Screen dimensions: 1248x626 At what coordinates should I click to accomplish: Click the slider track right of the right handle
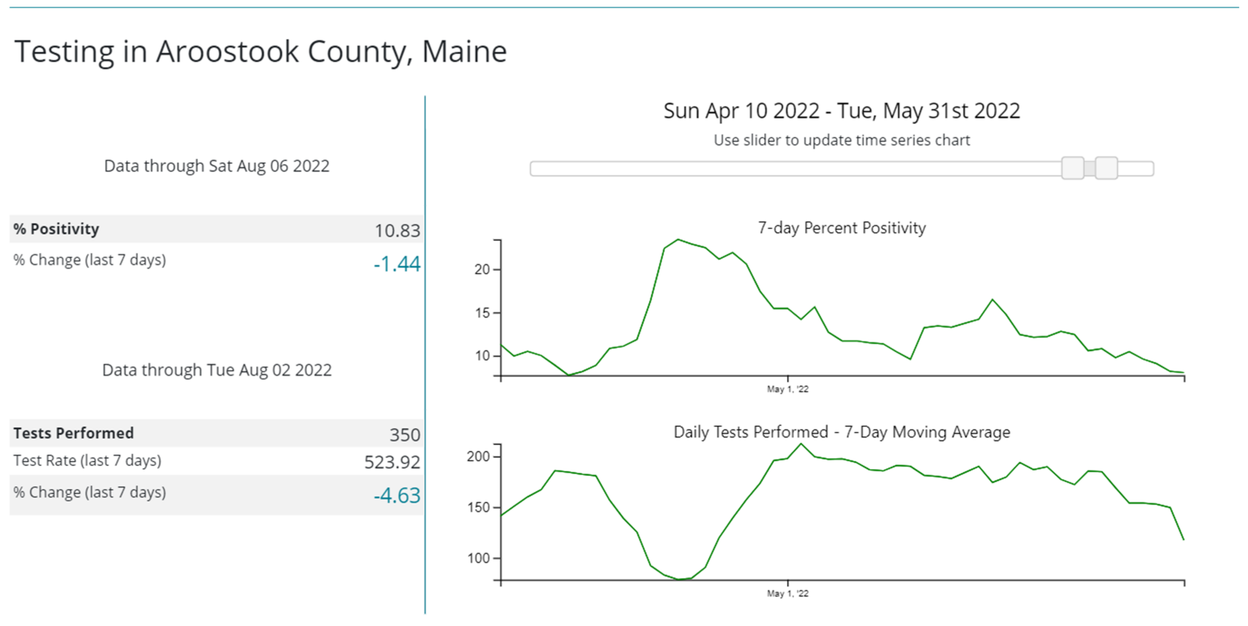tap(1136, 169)
